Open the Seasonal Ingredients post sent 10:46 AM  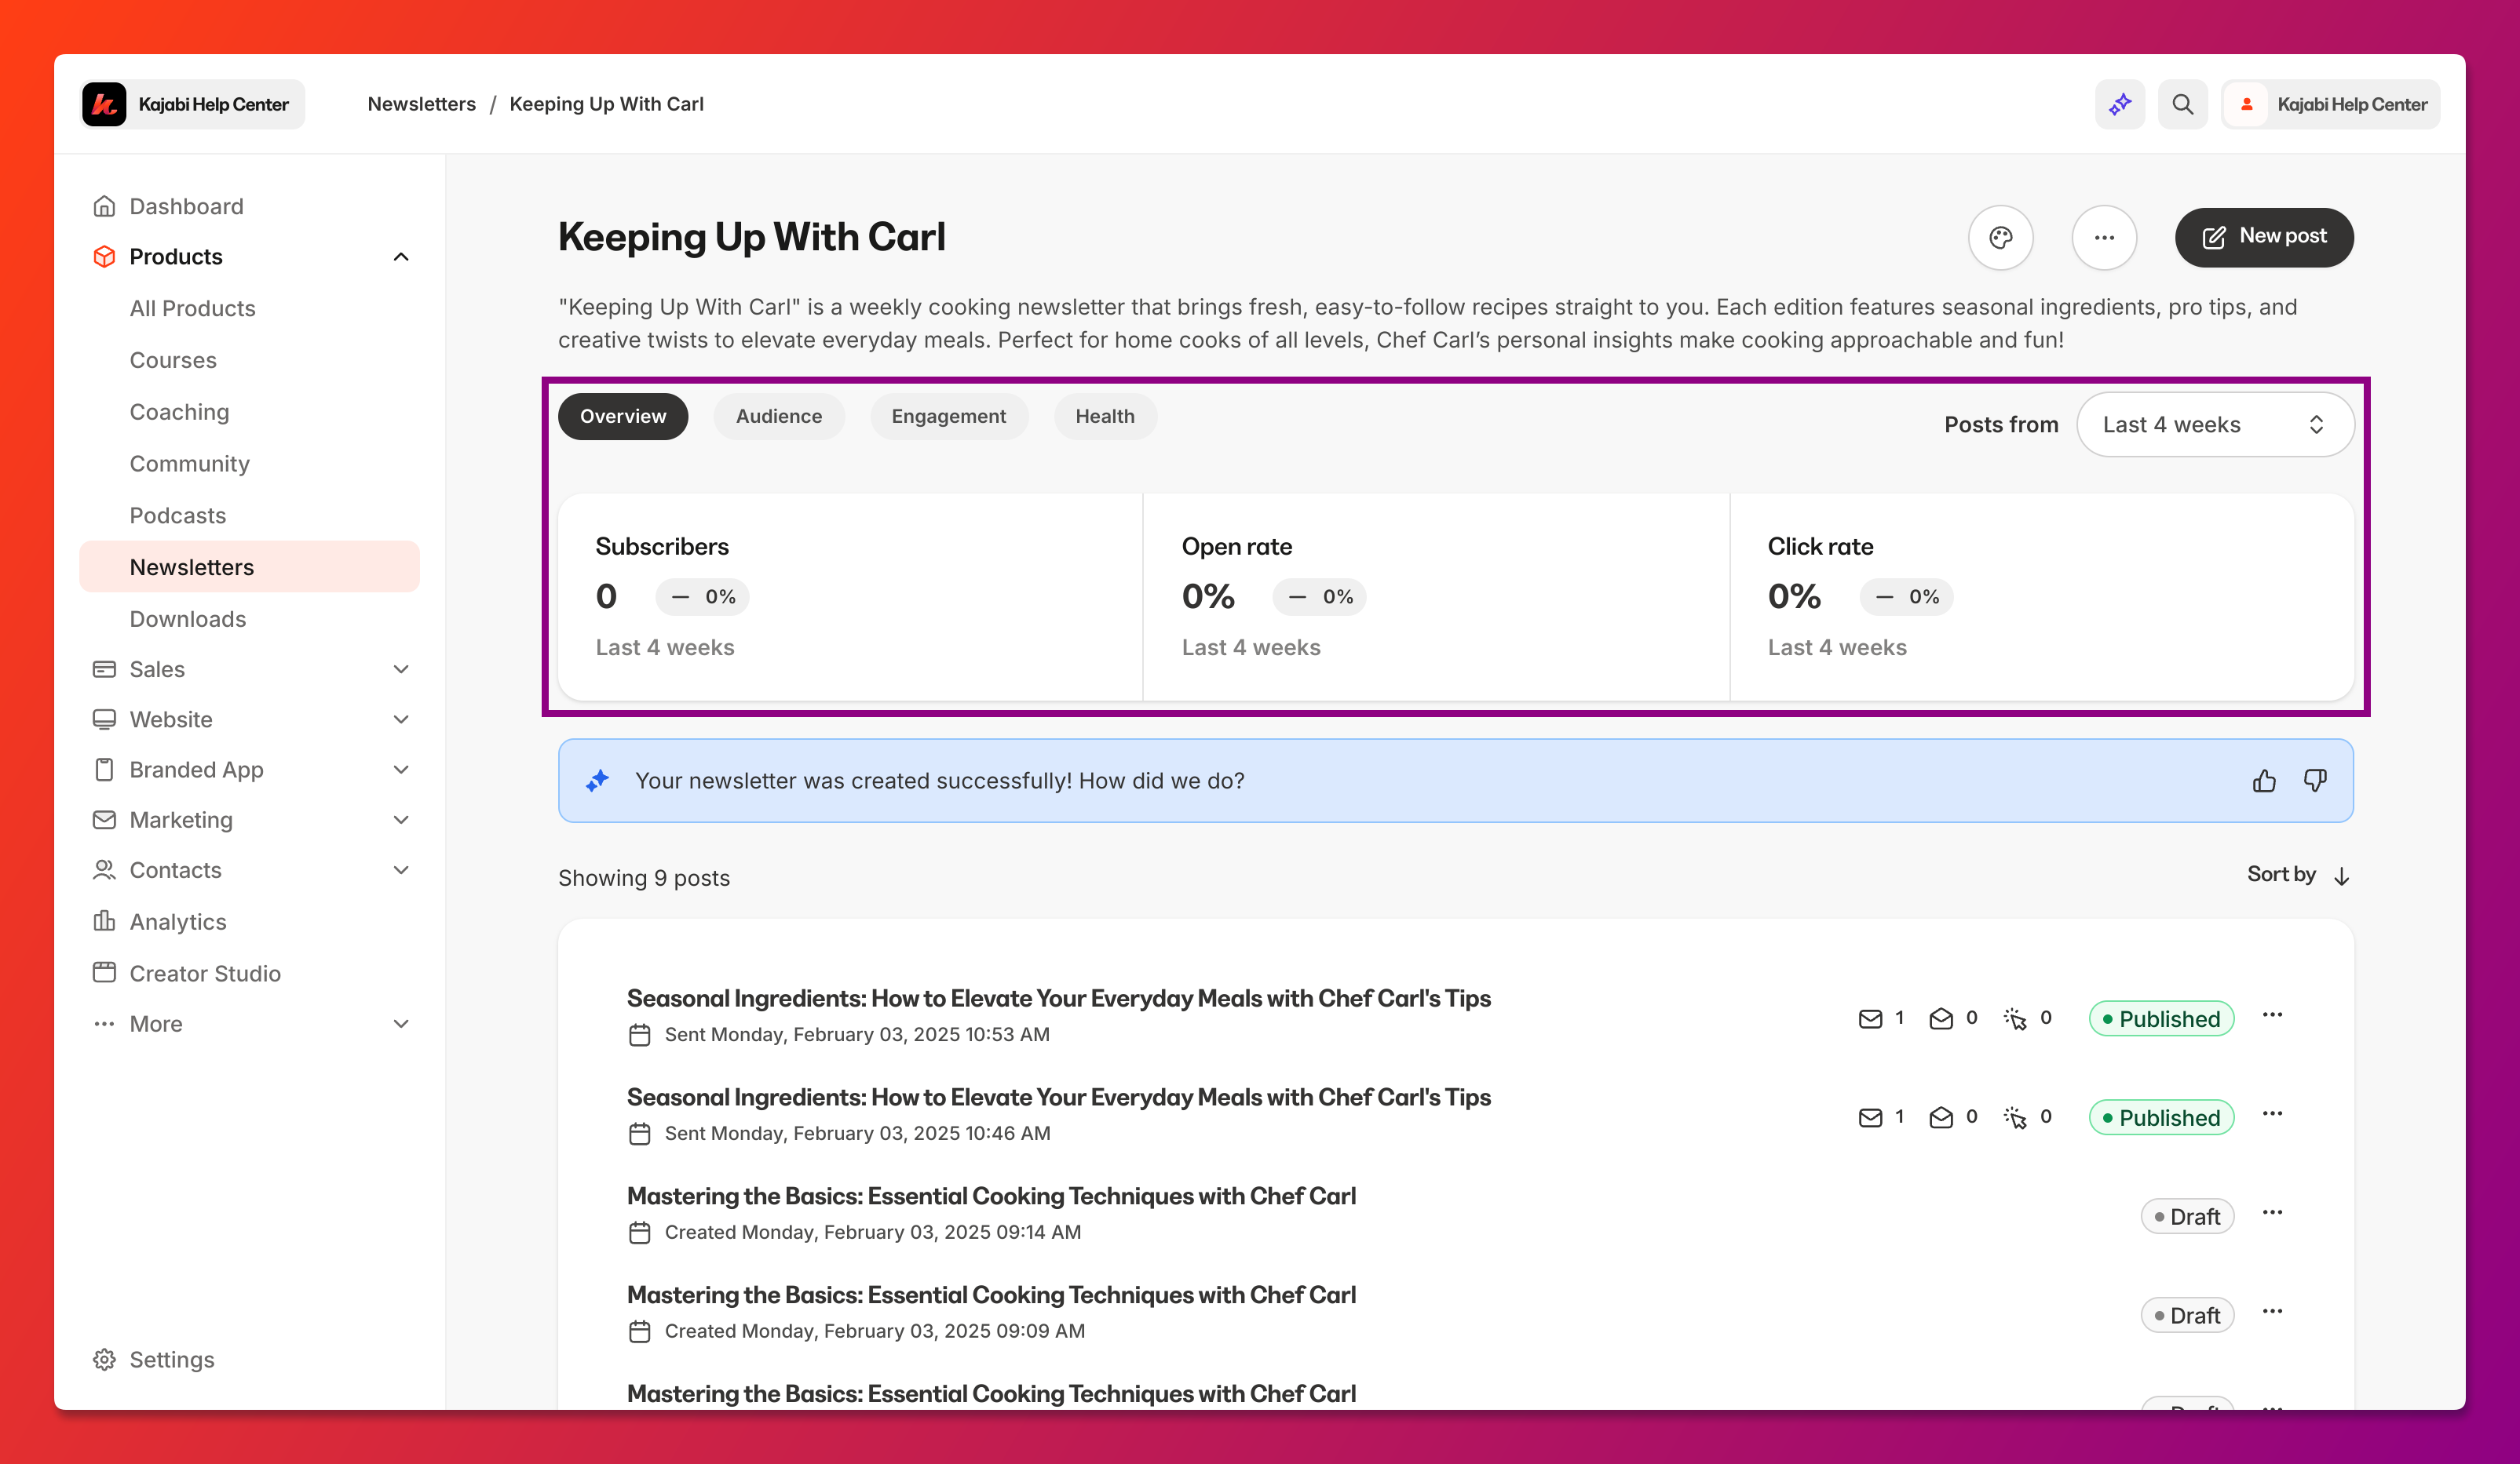1058,1098
